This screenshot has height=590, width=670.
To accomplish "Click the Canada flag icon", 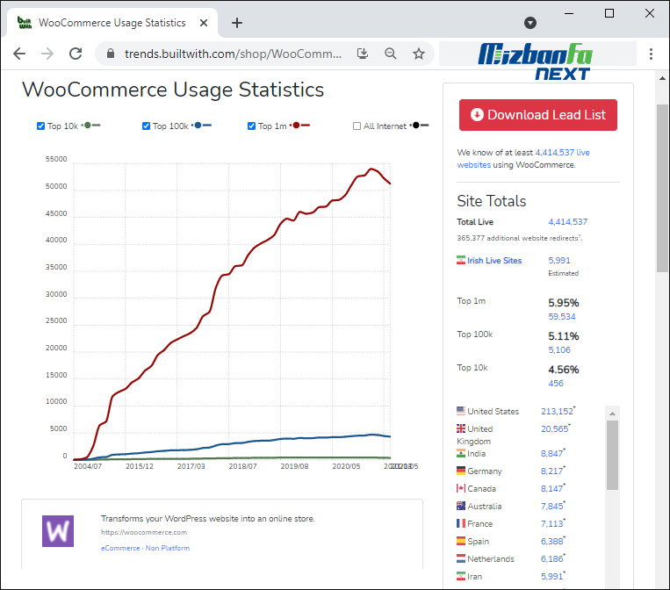I will (461, 488).
